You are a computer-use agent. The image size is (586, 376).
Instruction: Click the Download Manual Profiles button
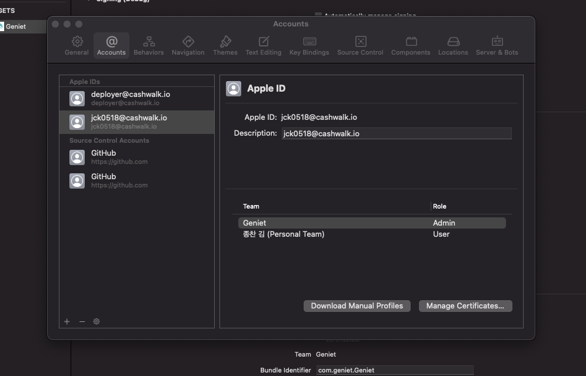357,306
